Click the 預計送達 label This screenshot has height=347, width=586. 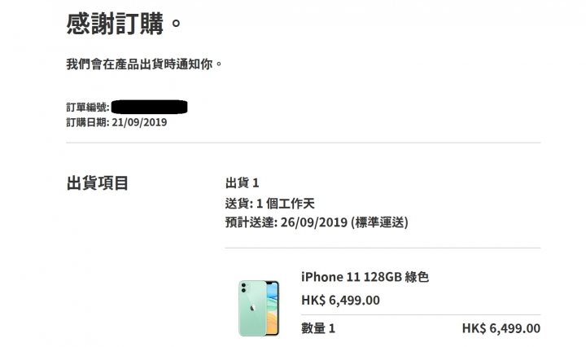[251, 222]
